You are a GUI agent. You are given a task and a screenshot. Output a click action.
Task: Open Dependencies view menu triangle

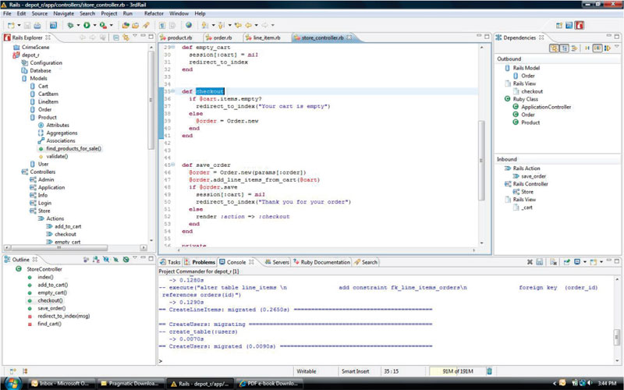617,47
